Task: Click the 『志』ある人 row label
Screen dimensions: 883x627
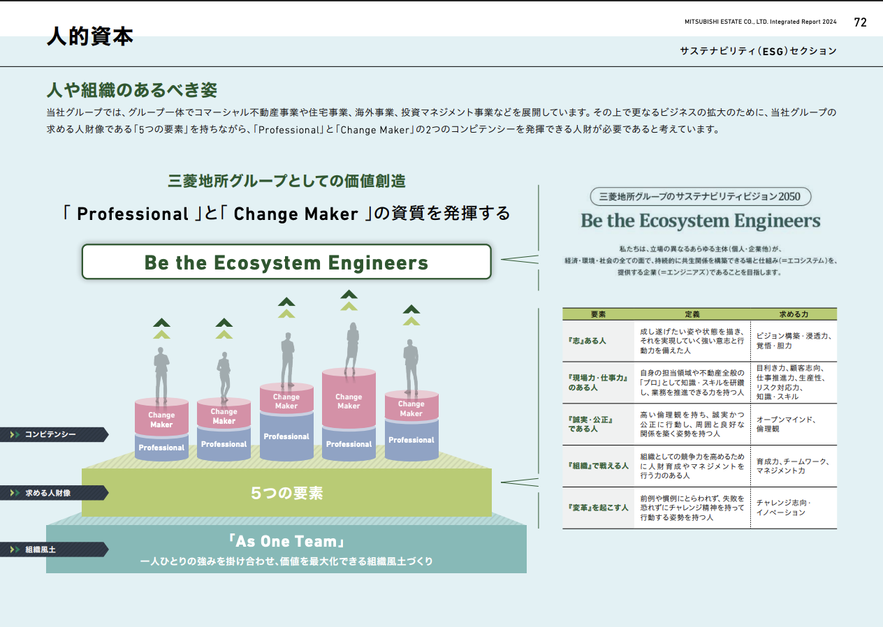Action: pos(587,341)
